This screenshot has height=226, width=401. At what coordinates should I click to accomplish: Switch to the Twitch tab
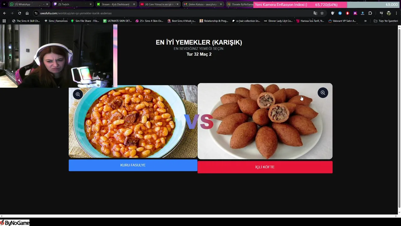point(72,4)
